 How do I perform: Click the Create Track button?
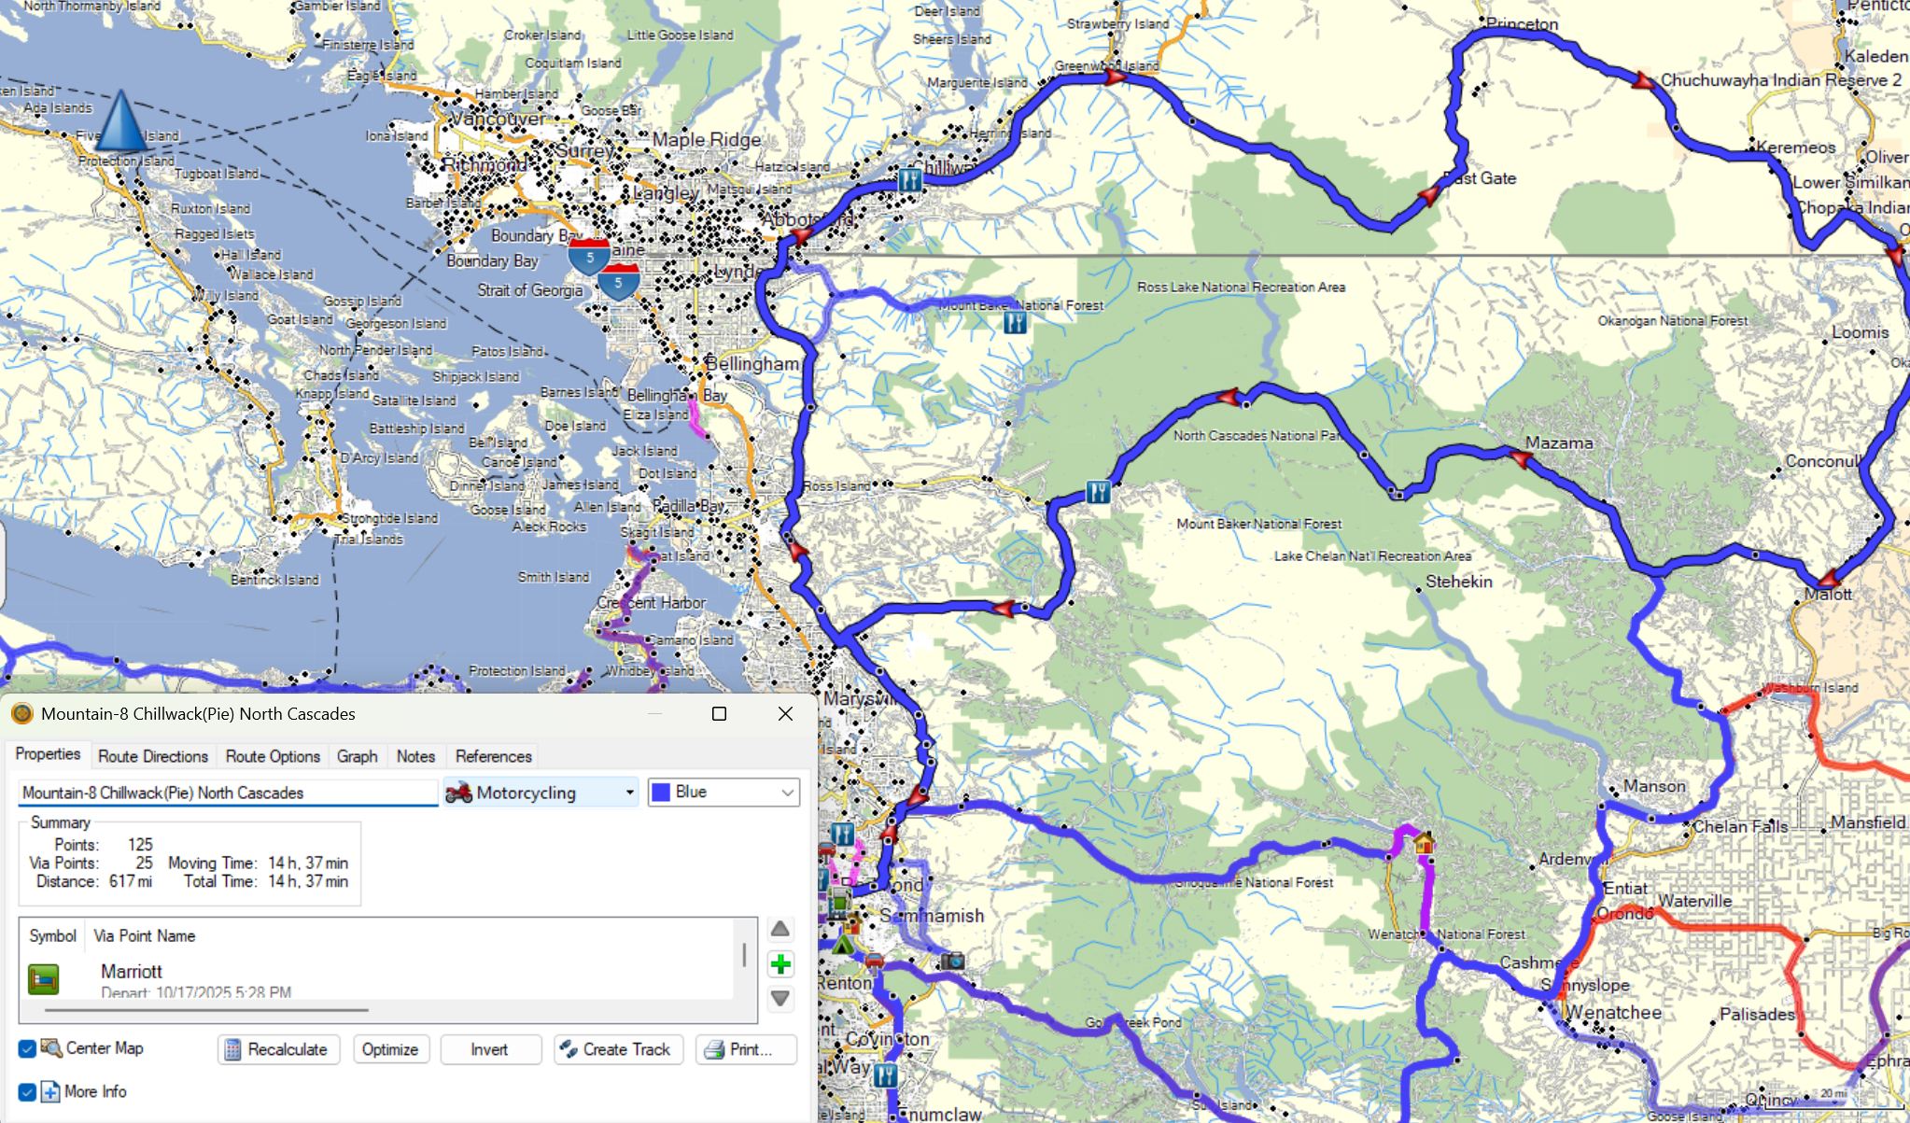(x=617, y=1049)
